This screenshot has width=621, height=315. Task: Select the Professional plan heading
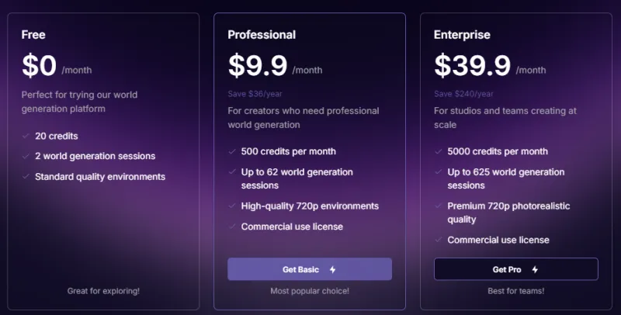262,34
